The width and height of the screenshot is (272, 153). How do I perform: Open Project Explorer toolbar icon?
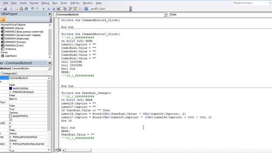pyautogui.click(x=65, y=8)
